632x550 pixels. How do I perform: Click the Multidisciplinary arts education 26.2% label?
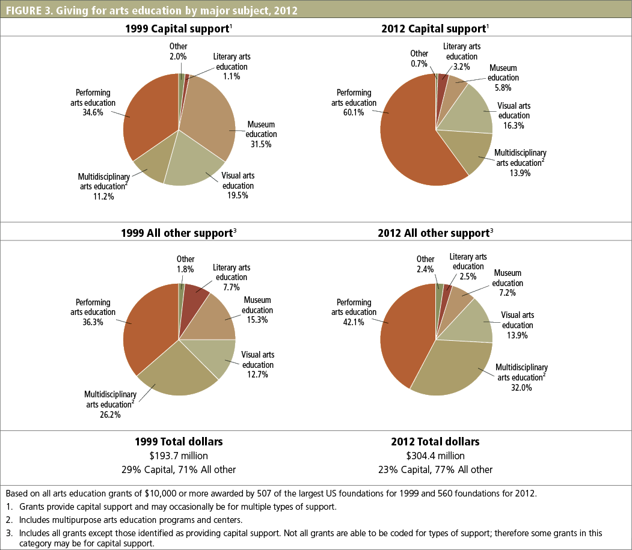click(x=110, y=404)
